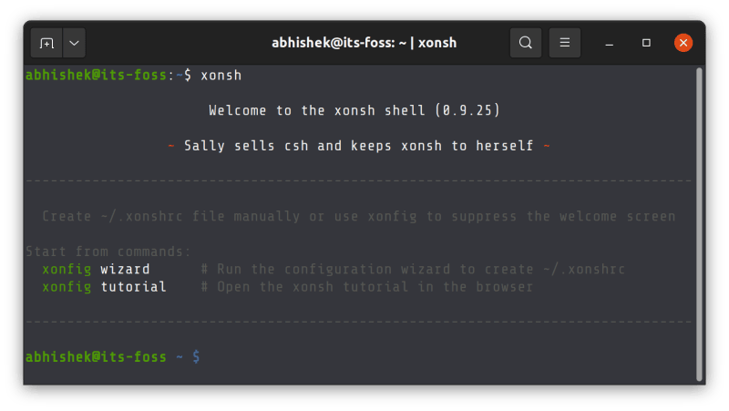Open the terminal search tool
This screenshot has width=729, height=411.
pos(526,43)
